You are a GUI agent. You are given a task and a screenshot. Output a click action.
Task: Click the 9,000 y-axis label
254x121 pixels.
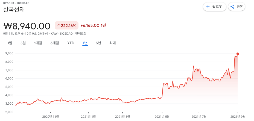pos(10,53)
